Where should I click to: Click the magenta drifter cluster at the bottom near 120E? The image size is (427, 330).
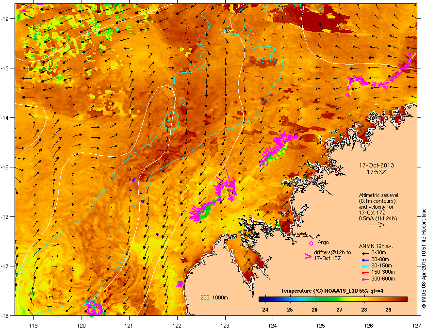coord(94,307)
